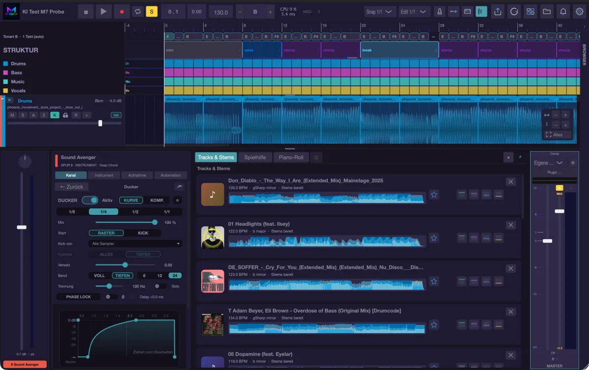Select KOMP. ducker mode

pos(157,200)
